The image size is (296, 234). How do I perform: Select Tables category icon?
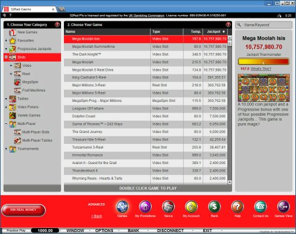pyautogui.click(x=12, y=99)
